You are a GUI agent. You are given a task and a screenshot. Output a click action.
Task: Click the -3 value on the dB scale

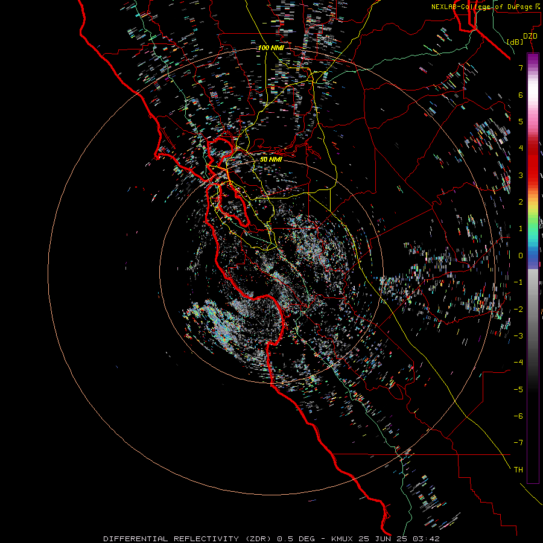518,336
